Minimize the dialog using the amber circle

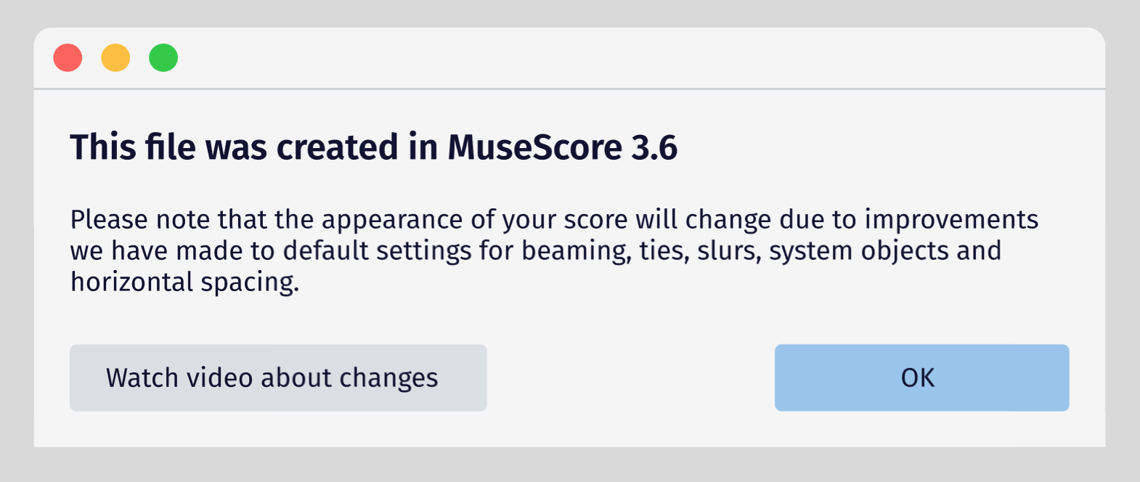(x=115, y=57)
